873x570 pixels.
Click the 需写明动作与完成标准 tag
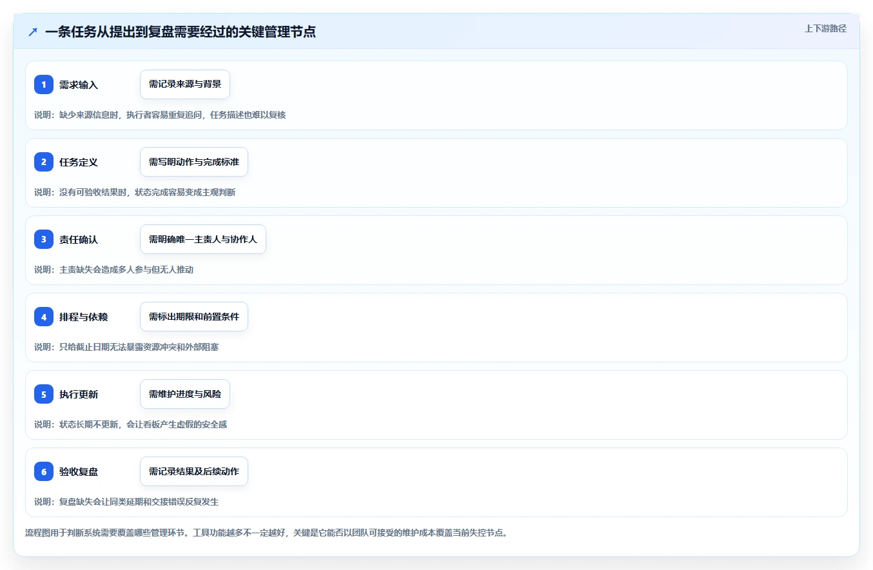194,162
